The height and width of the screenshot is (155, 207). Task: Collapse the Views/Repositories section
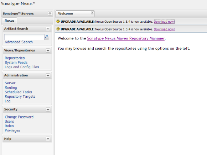(48, 50)
